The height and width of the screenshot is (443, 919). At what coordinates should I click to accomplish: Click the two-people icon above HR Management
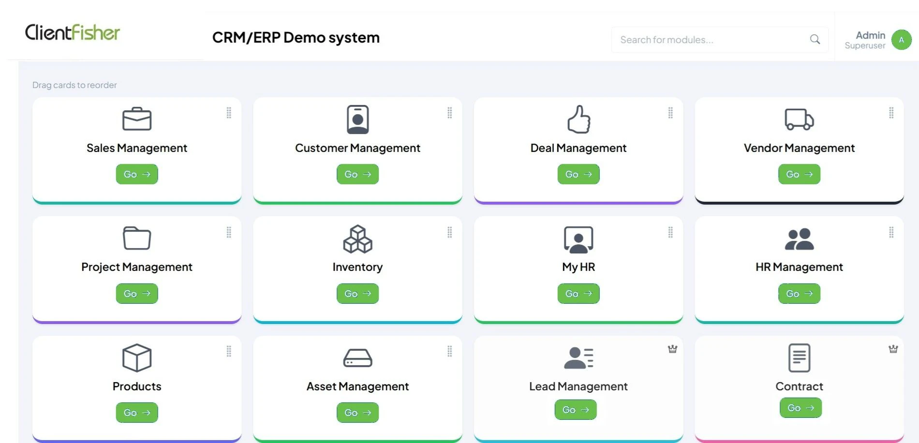click(799, 238)
